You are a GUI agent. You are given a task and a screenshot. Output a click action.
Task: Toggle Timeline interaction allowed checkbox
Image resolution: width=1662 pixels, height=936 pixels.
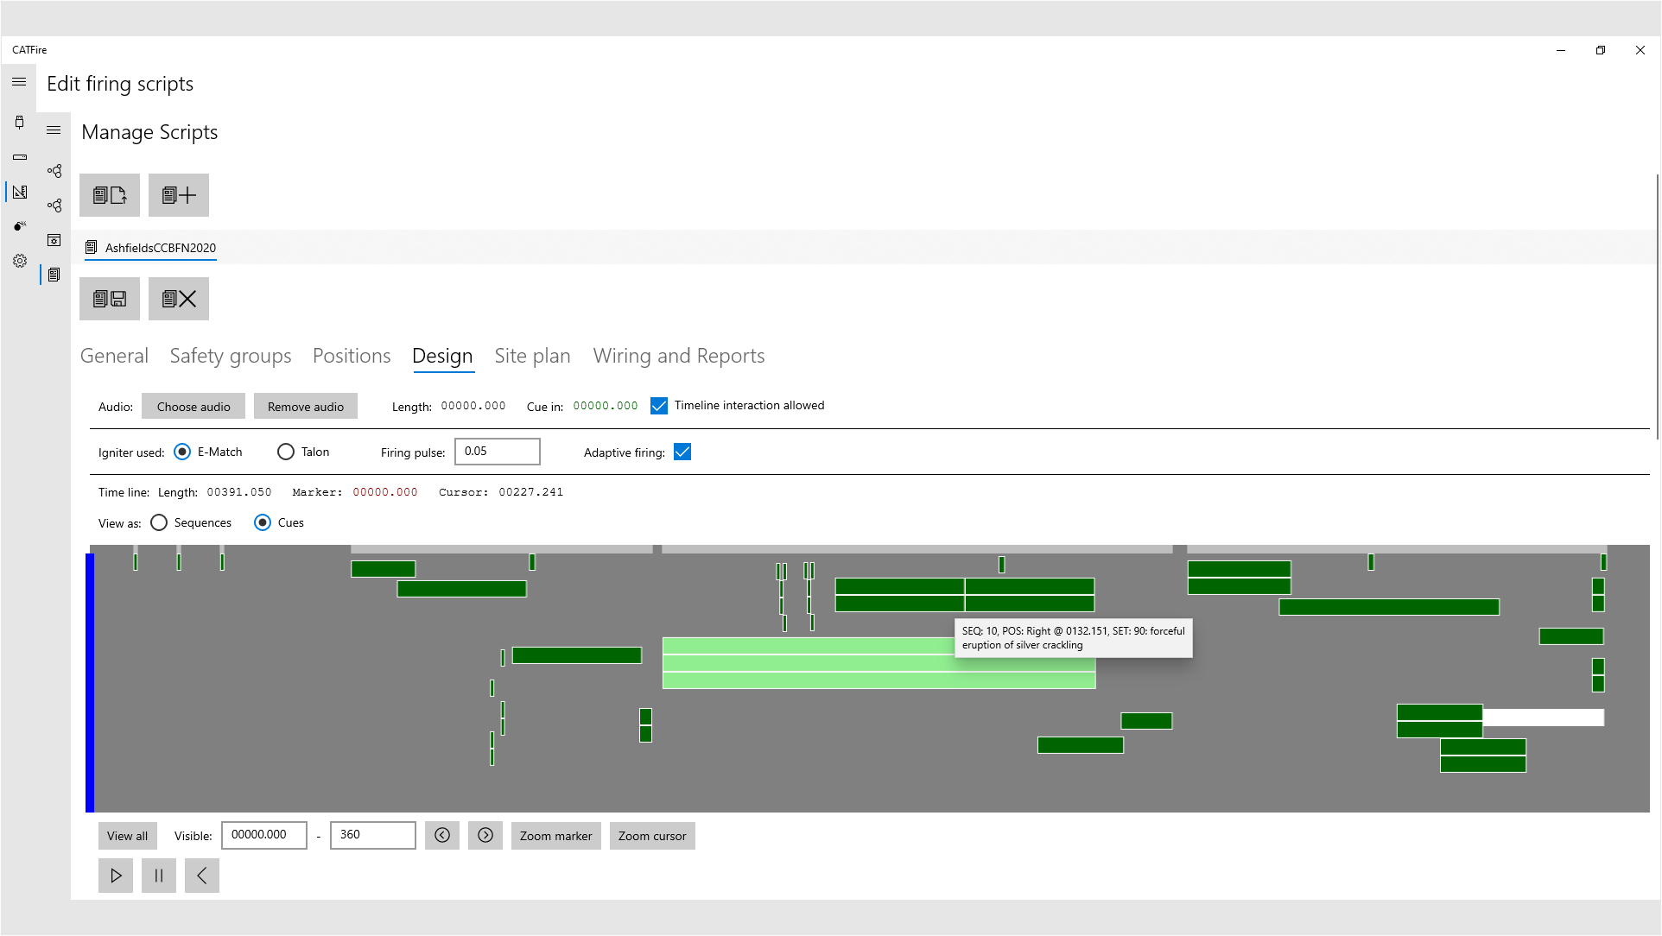[x=659, y=406]
